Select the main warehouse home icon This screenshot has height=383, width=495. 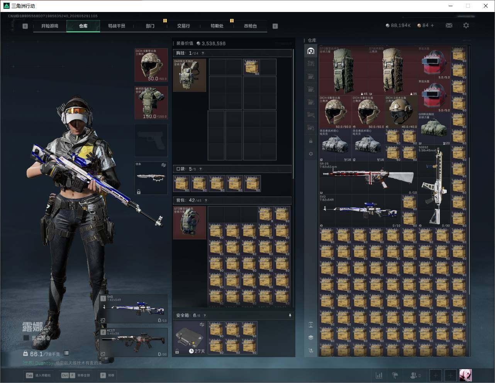(x=311, y=51)
